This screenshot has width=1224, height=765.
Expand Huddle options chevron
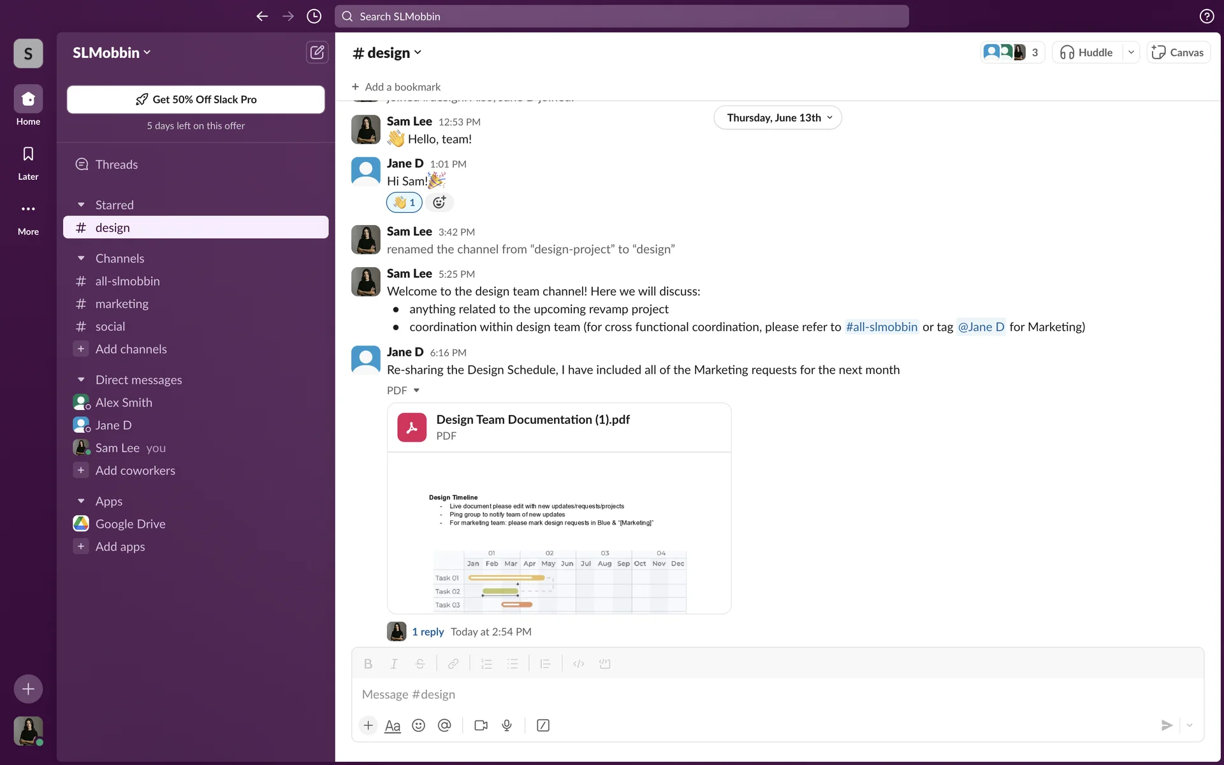(1131, 52)
